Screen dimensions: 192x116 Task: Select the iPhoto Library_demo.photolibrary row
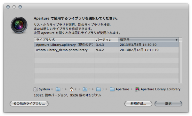[107, 50]
